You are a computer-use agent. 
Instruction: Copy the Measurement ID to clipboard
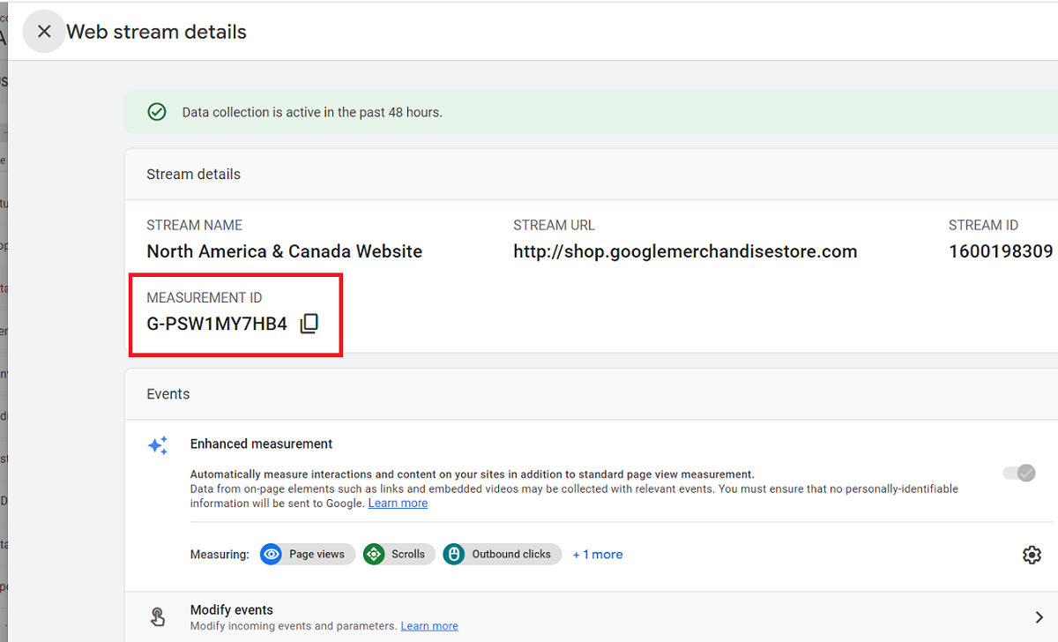pos(309,323)
